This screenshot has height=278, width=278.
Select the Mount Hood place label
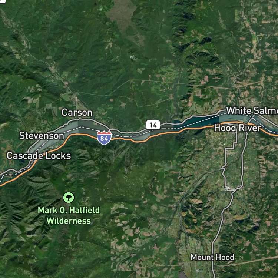[212, 257]
